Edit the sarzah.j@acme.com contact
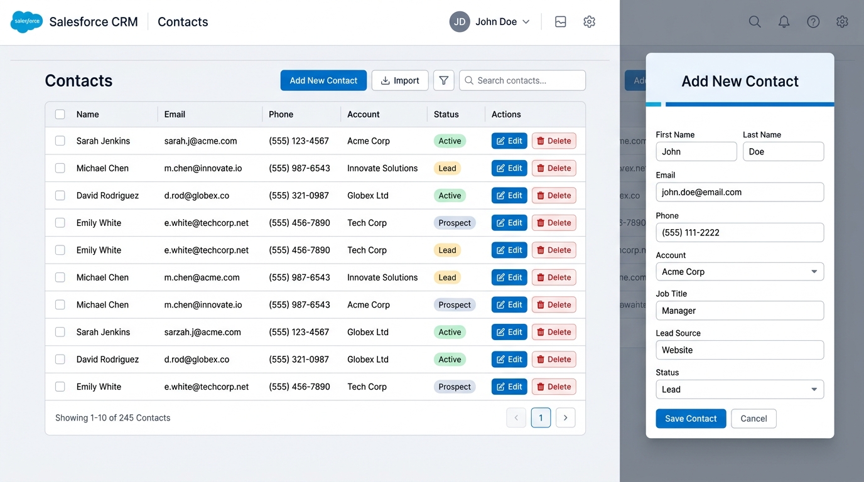Screen dimensions: 864x482 (509, 332)
